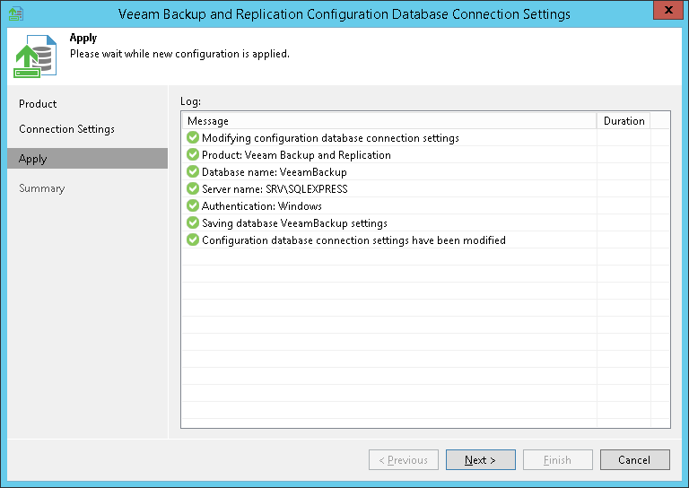Select the Apply step in sidebar

[33, 159]
